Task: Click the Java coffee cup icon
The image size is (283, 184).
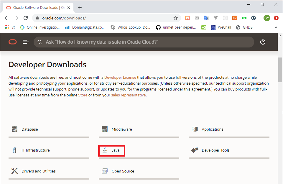Action: tap(105, 150)
